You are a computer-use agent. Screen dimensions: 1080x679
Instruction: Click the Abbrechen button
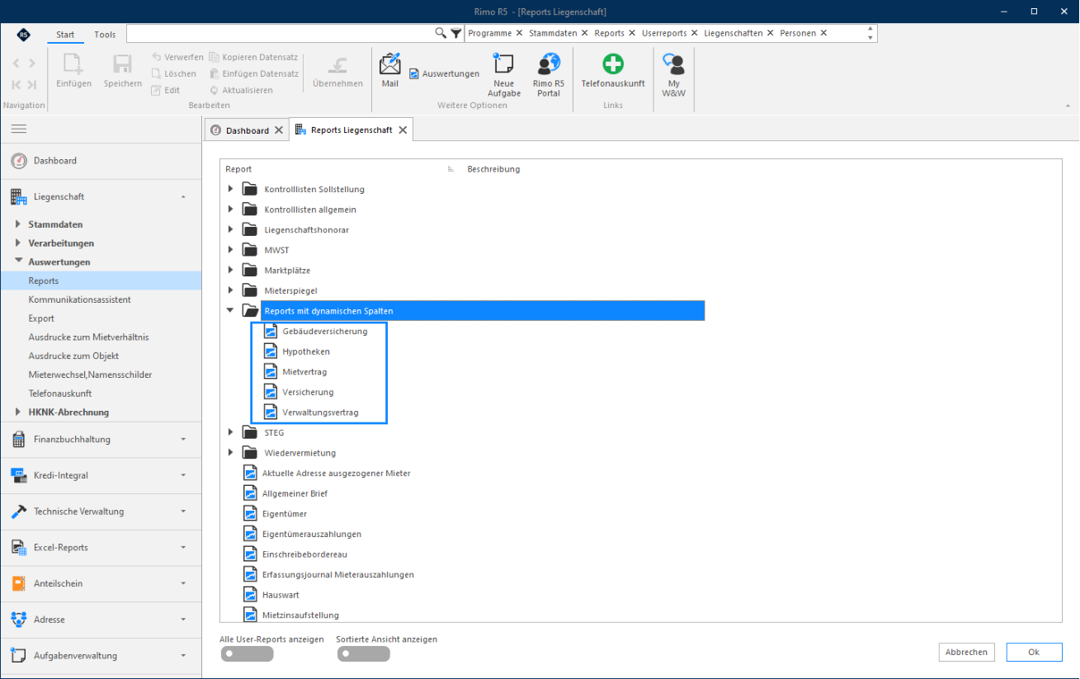pyautogui.click(x=966, y=652)
